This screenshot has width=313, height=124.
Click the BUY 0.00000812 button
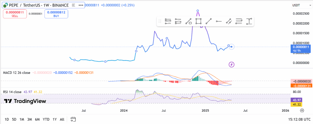click(56, 14)
